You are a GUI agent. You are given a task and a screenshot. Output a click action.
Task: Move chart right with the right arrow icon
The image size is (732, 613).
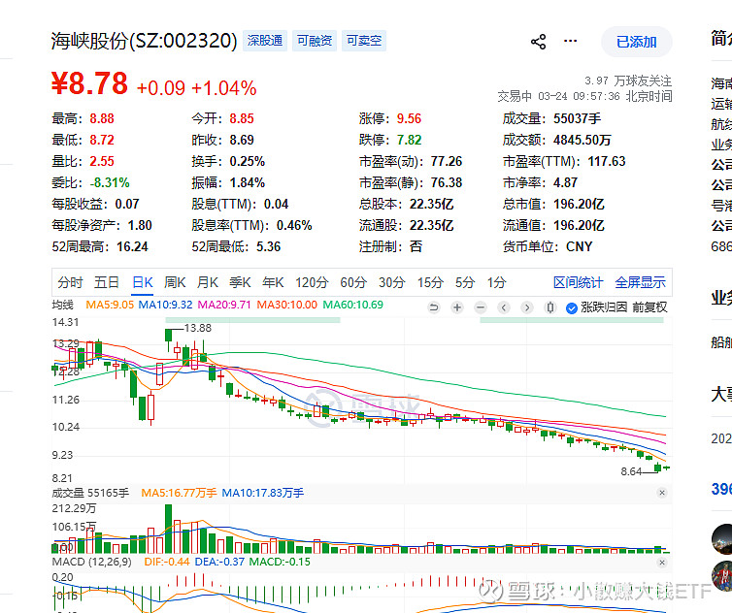point(527,307)
